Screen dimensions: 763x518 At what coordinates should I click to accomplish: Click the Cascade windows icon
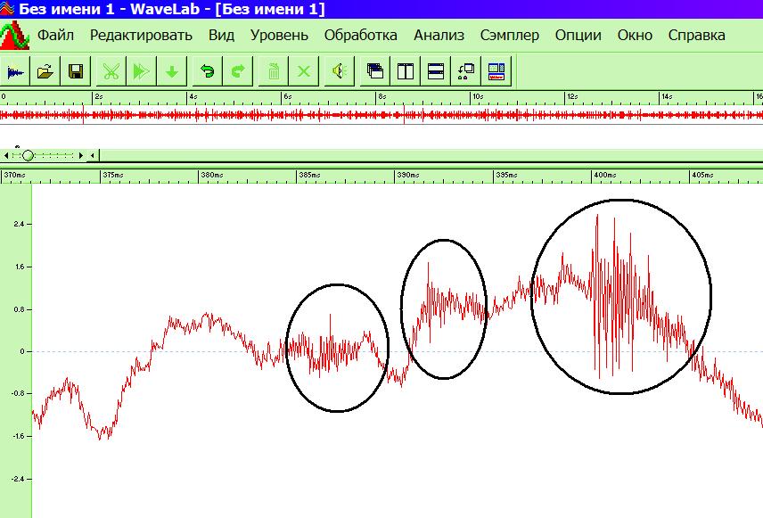[375, 71]
